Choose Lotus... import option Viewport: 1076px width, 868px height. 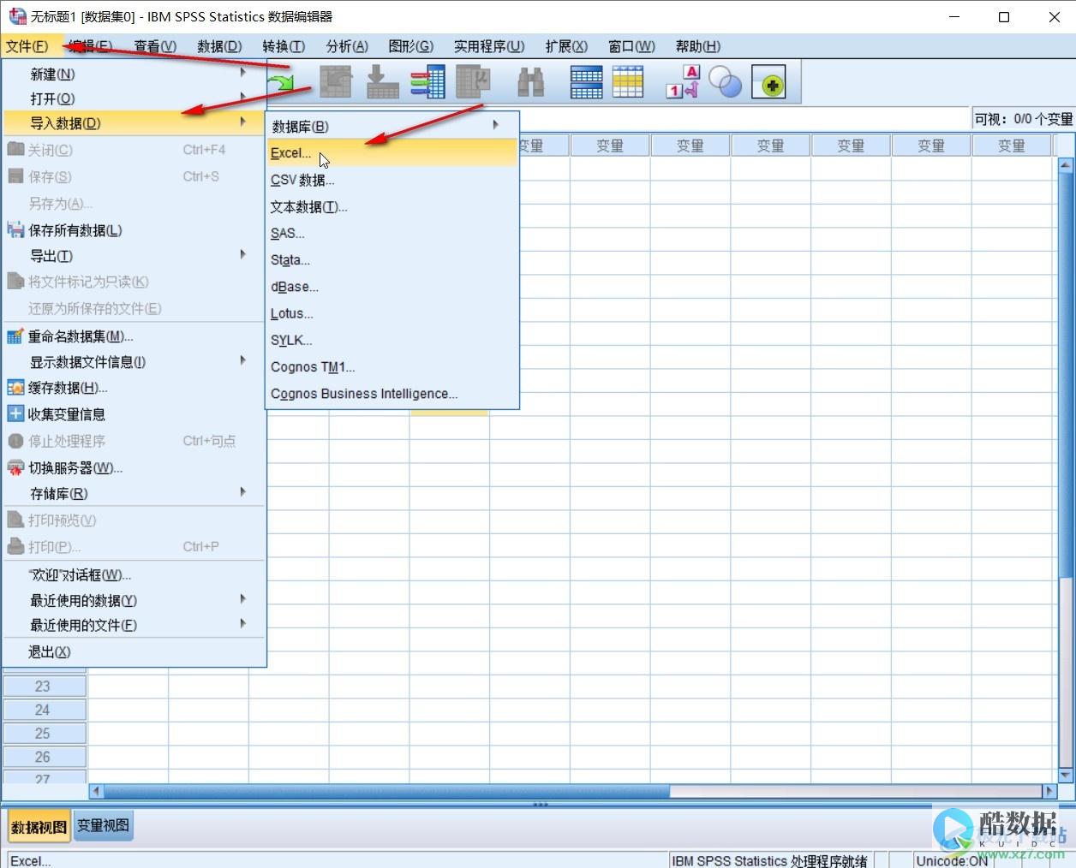(392, 313)
